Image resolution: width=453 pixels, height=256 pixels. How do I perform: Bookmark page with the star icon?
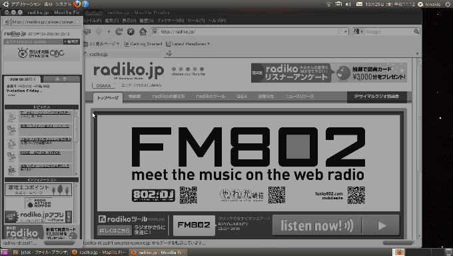pos(340,31)
